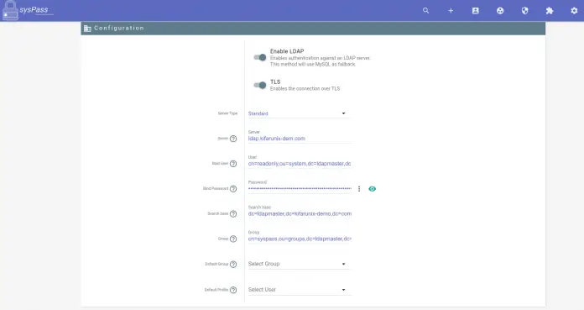Expand the Server Type Standard dropdown
The image size is (584, 310).
[300, 113]
